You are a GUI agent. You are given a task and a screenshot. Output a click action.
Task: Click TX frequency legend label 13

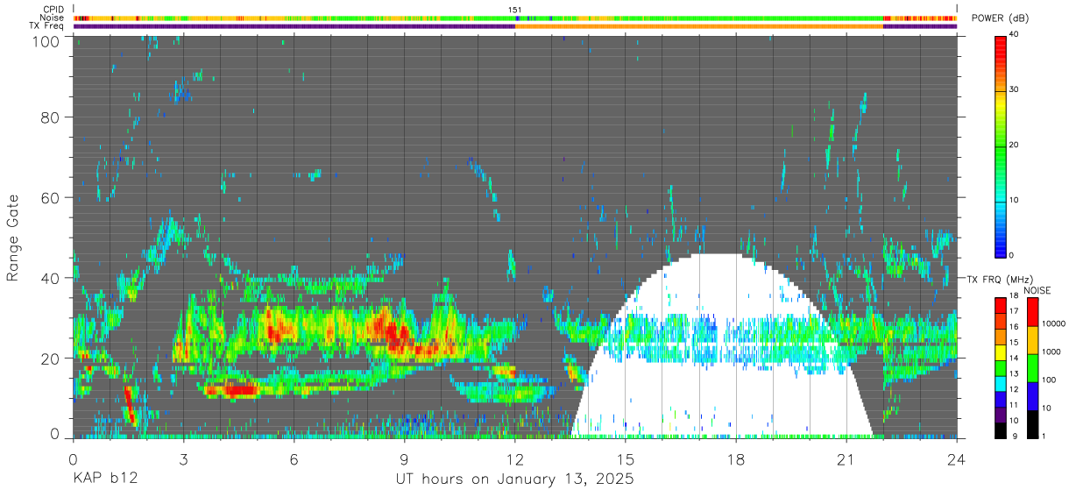(x=1013, y=374)
